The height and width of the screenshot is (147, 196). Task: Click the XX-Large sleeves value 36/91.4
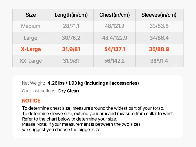(x=159, y=61)
